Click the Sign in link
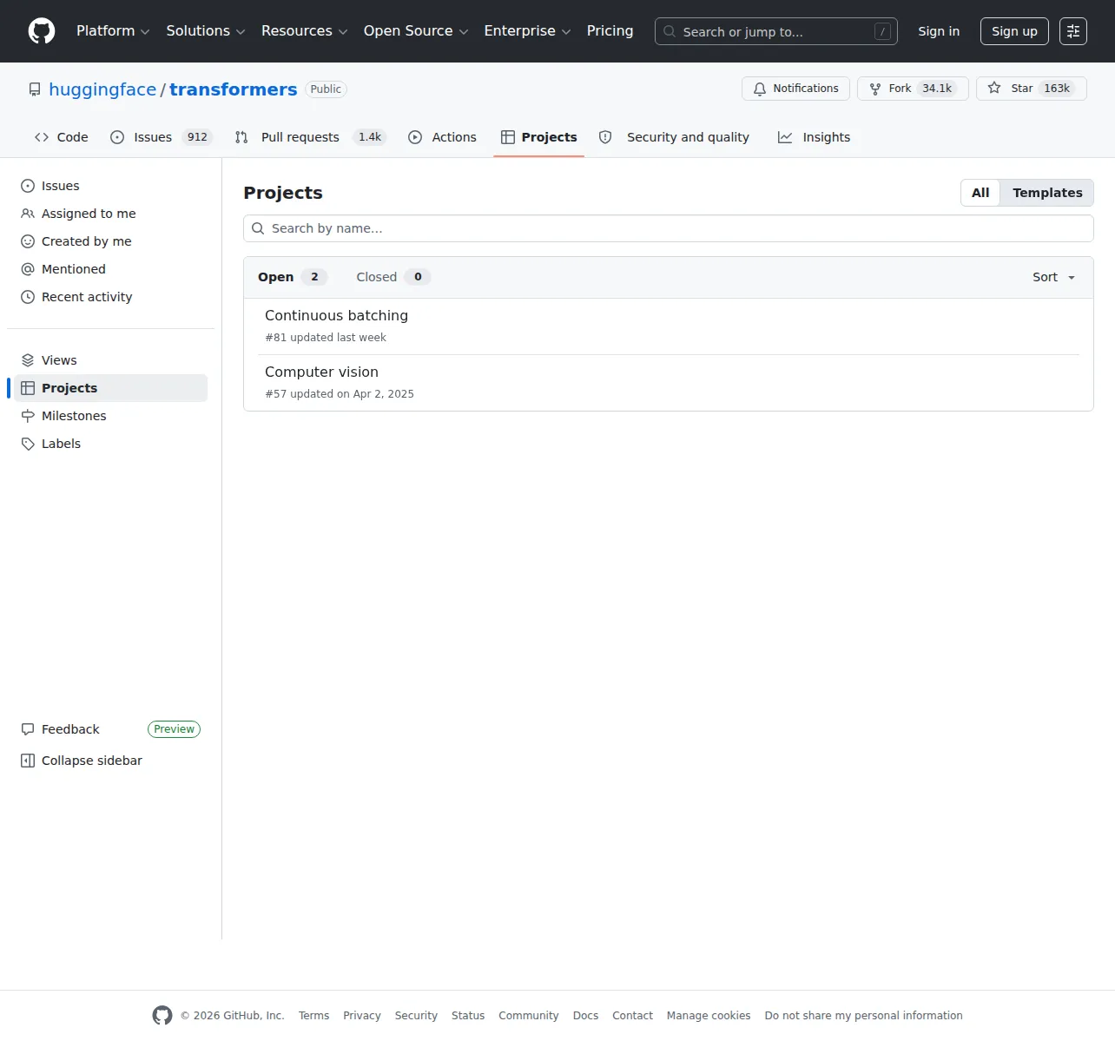This screenshot has height=1041, width=1115. [x=939, y=31]
